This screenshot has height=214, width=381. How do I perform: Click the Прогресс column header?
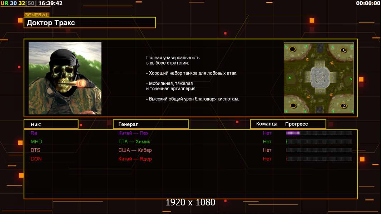(296, 124)
